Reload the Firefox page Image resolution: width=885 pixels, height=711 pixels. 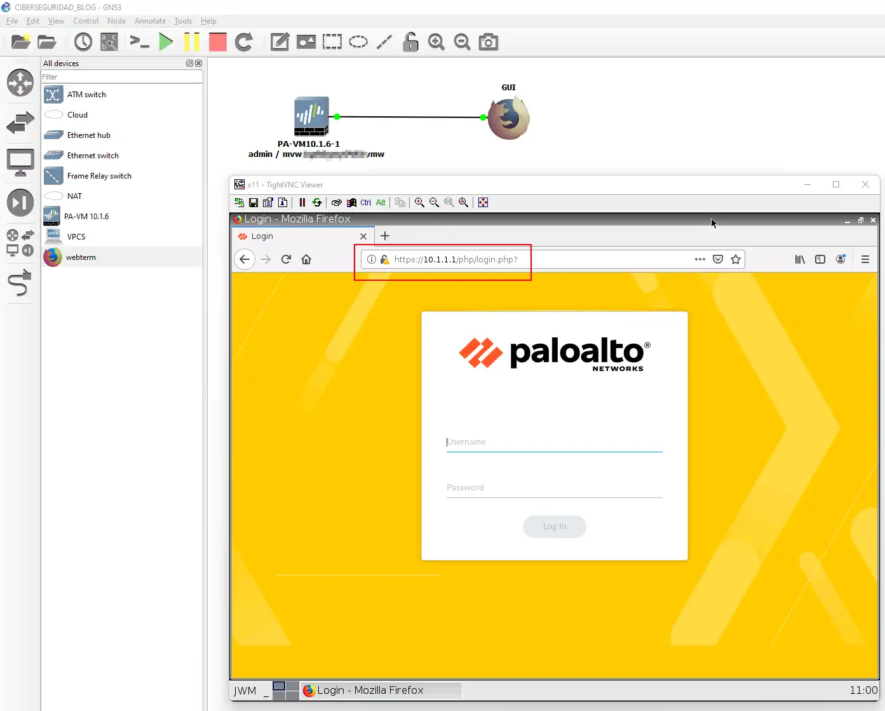(286, 259)
